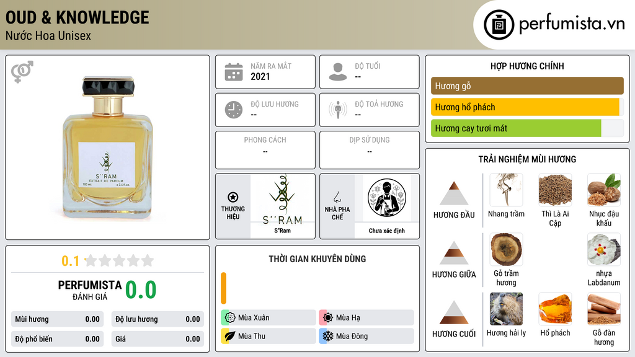Click the Dịp Sử Dụng info box
Viewport: 635px width, 357px height.
point(370,150)
